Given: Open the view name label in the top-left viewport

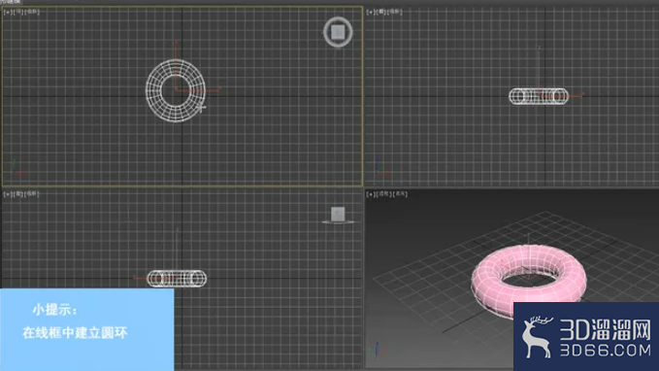Looking at the screenshot, I should pyautogui.click(x=18, y=13).
